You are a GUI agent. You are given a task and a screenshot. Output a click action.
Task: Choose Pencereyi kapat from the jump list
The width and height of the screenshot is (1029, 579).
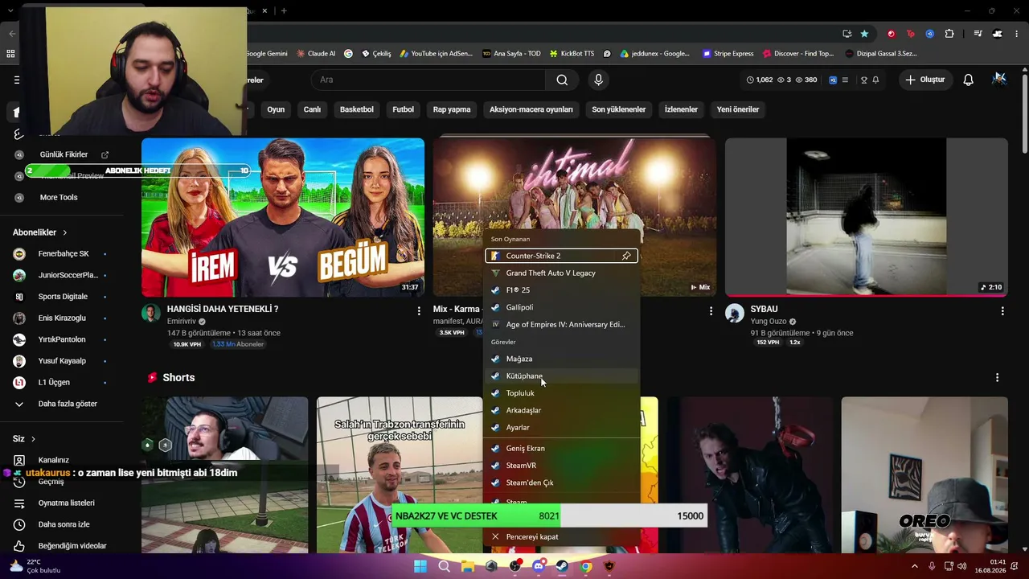click(x=561, y=536)
